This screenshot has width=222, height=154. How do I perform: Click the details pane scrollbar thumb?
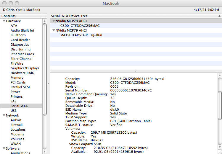coord(220,106)
